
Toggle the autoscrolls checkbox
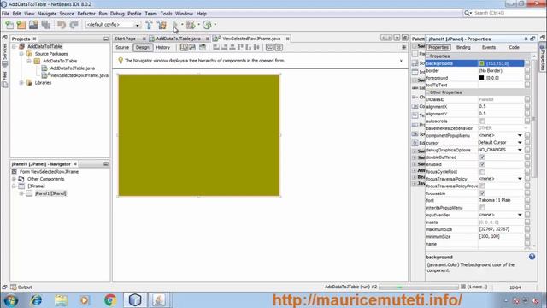pos(482,121)
